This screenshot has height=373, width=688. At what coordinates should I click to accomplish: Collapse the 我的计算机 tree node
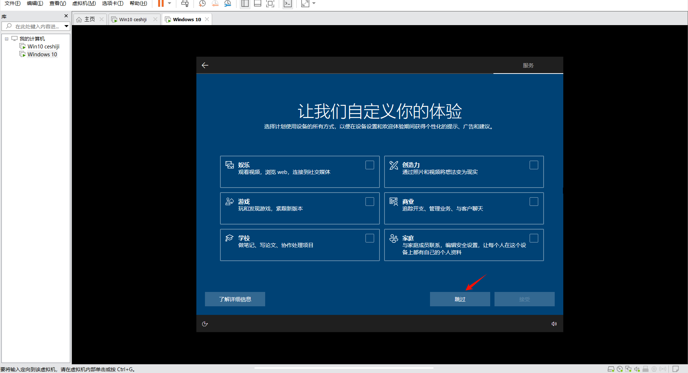pos(6,39)
